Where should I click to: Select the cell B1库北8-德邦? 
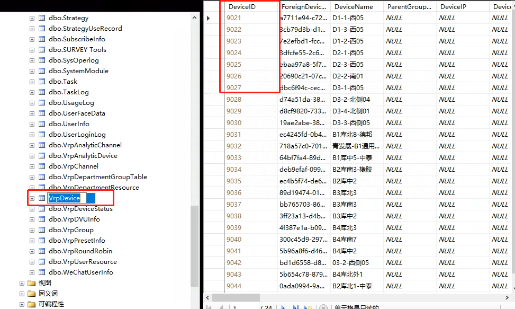(x=357, y=135)
